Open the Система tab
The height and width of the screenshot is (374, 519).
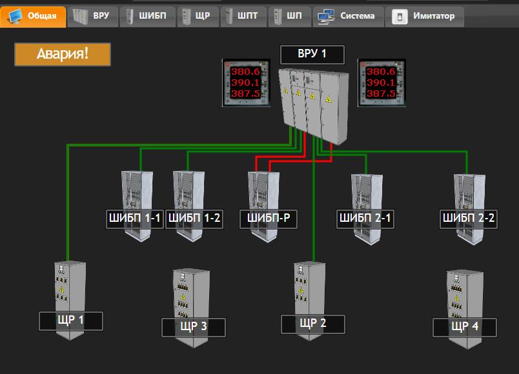pyautogui.click(x=348, y=16)
